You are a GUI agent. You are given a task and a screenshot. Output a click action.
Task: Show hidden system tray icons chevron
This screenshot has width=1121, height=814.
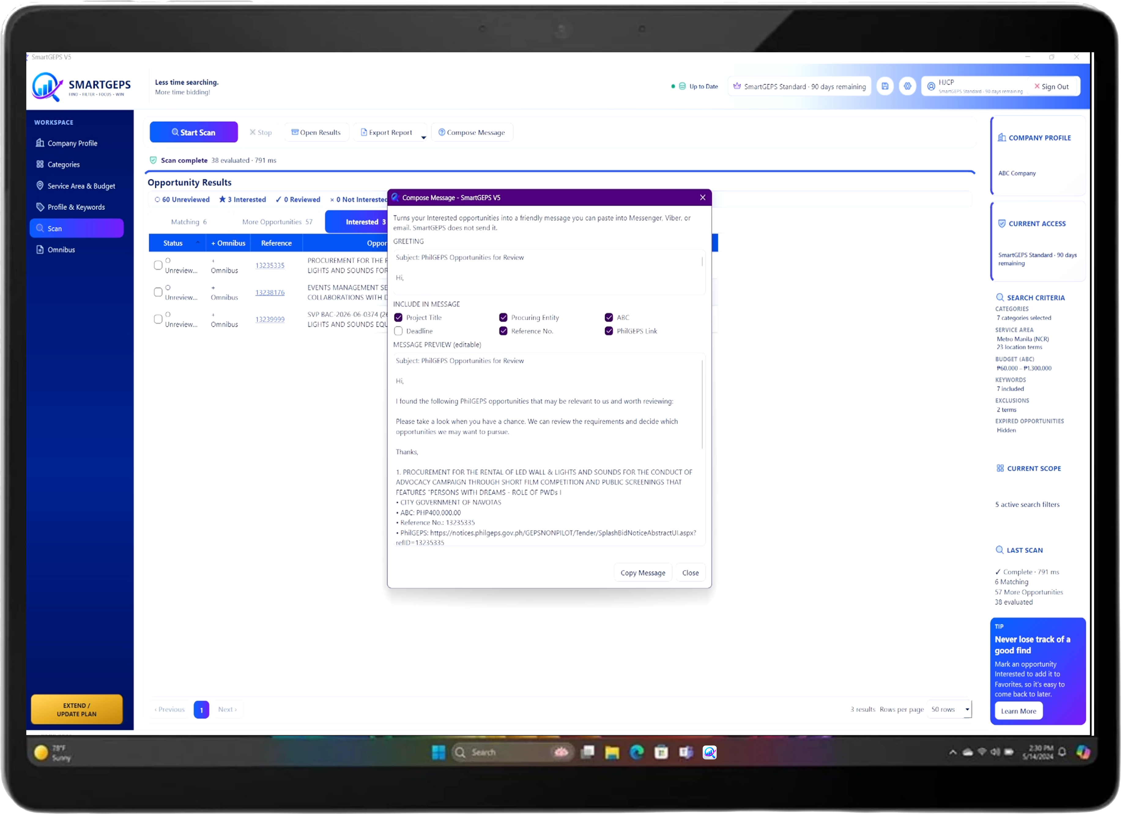(952, 752)
